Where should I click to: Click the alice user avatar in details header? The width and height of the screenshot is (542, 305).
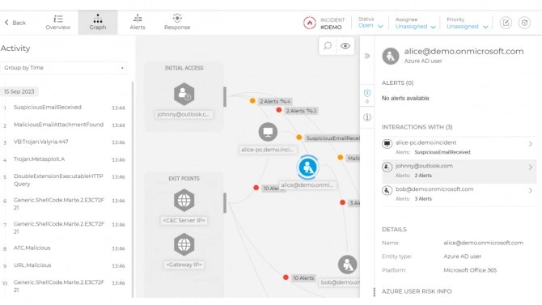[391, 56]
